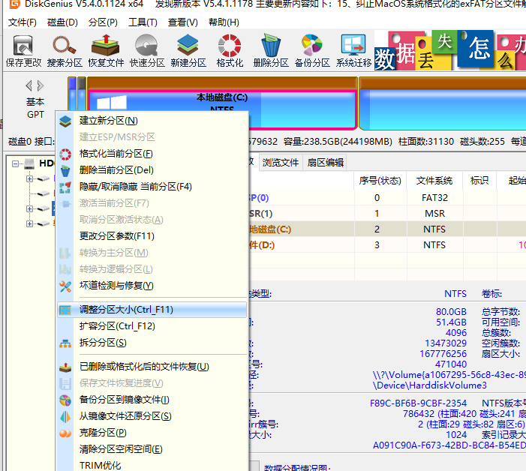Select 调整分区大小(Ctrl_F11) menu entry
This screenshot has width=526, height=471.
tap(152, 310)
